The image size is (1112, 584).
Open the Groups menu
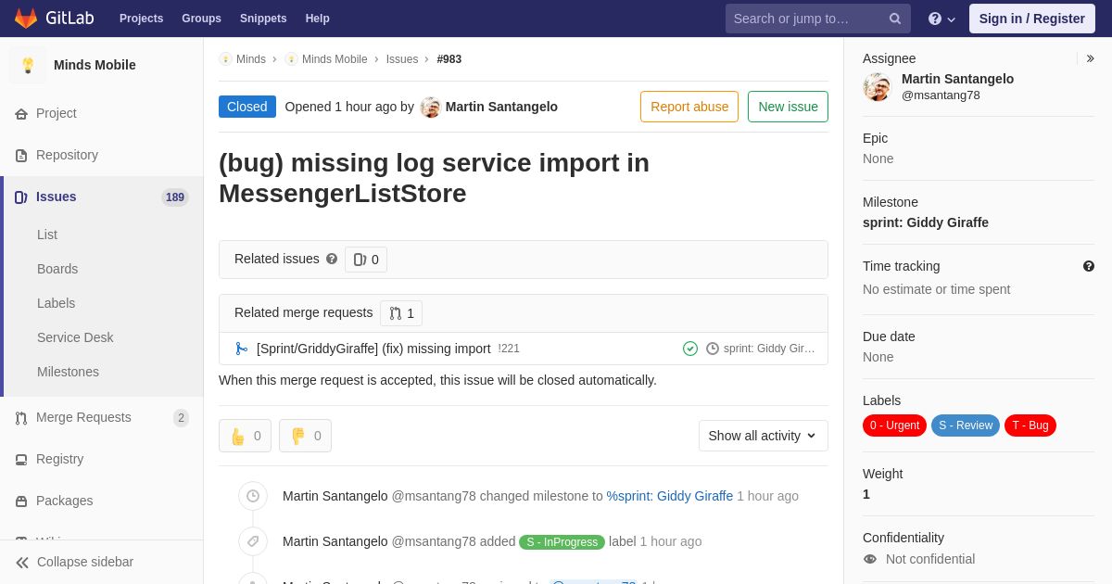click(x=201, y=19)
